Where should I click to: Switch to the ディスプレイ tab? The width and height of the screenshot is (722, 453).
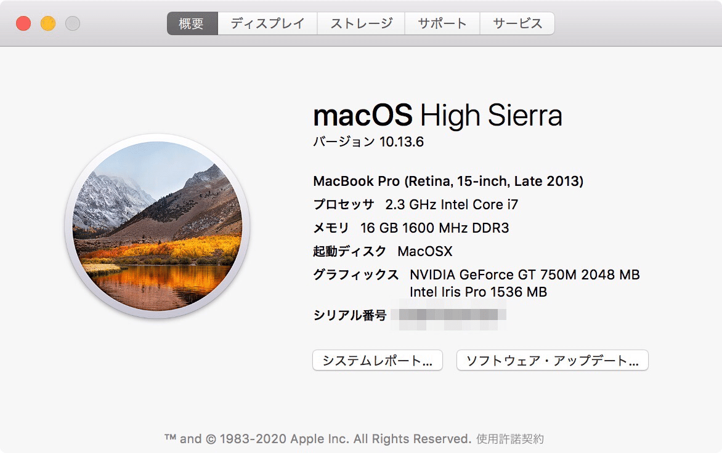266,23
